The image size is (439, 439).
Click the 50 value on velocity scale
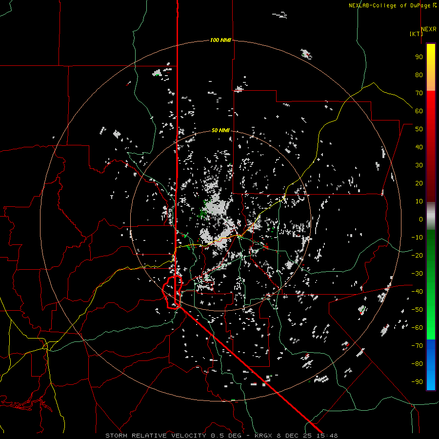(419, 129)
